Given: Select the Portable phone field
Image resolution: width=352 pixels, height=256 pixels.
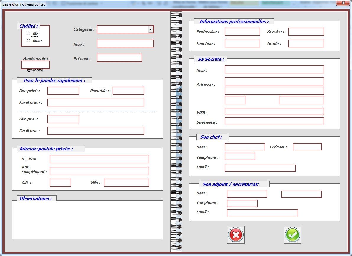Looking at the screenshot, I should tap(128, 91).
